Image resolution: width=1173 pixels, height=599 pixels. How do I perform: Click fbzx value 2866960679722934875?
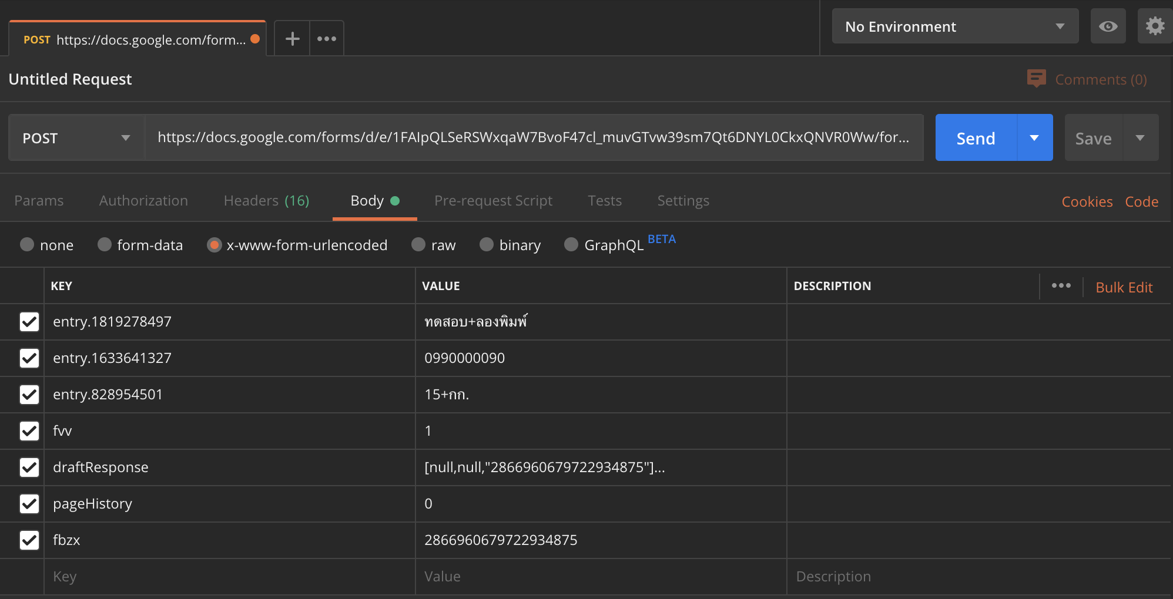[601, 540]
